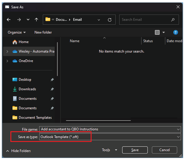Open the Organize menu

[17, 32]
